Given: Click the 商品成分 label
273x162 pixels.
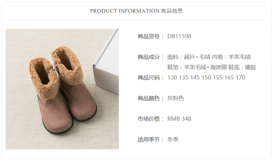Looking at the screenshot, I should [149, 57].
